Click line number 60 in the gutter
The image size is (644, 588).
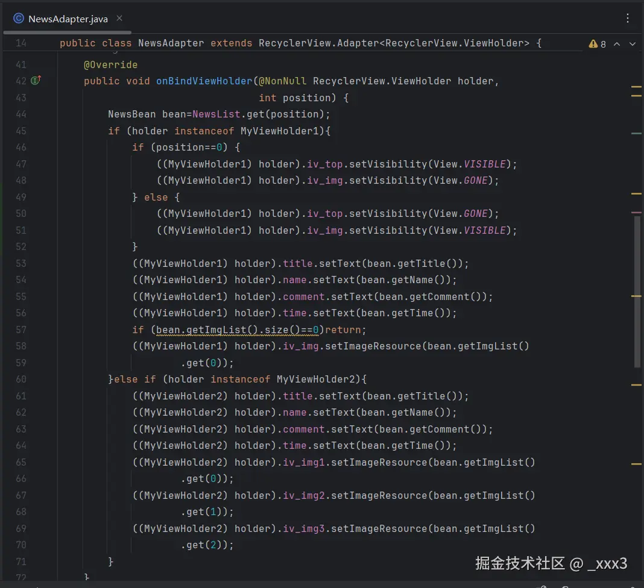pos(21,379)
